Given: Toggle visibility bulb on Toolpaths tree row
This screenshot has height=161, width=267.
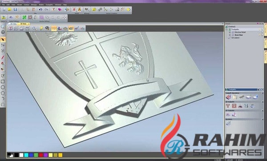Looking at the screenshot, I should coord(260,29).
